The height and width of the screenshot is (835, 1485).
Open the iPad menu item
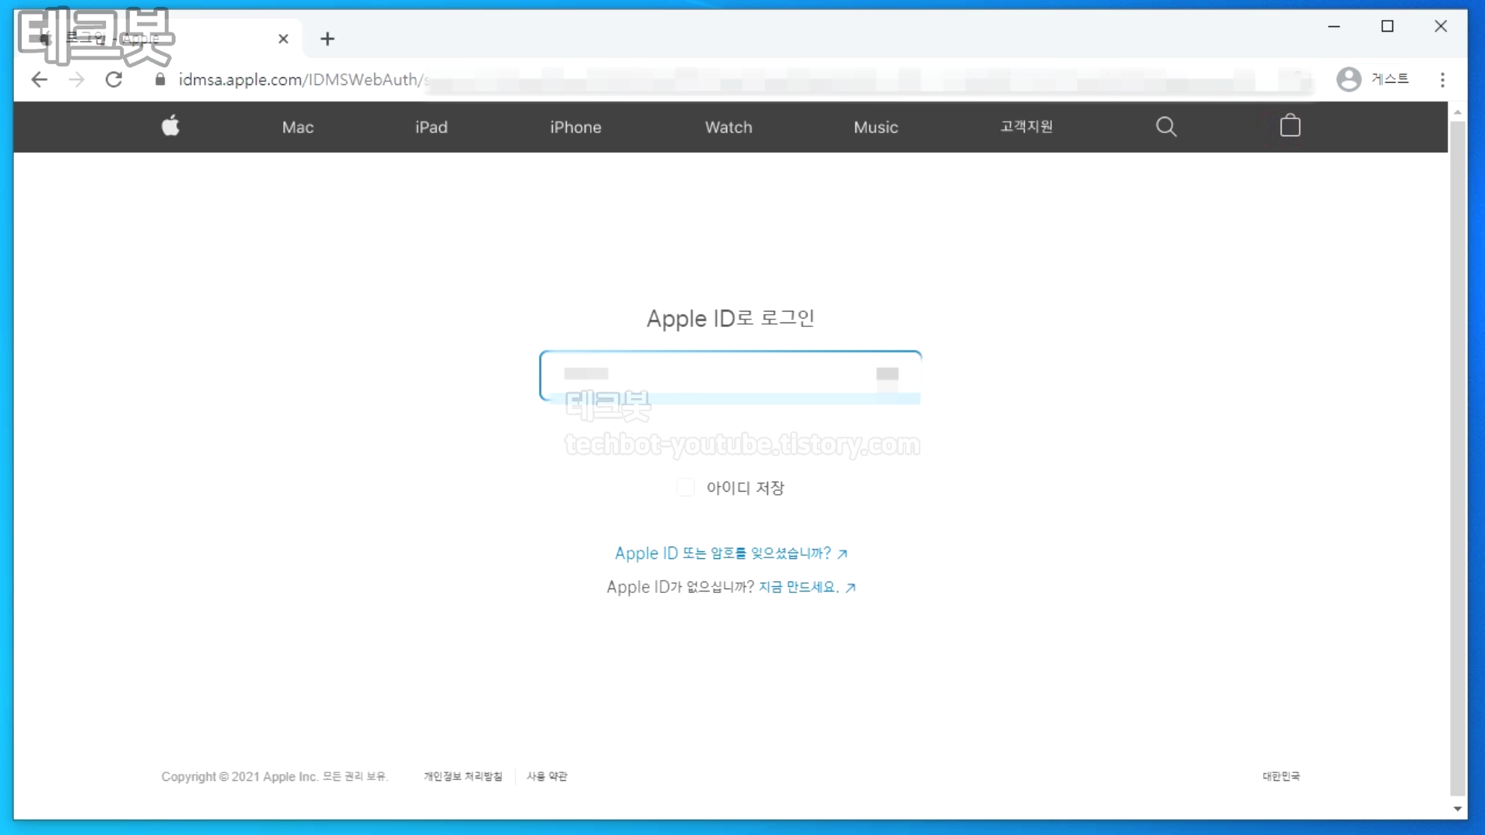[432, 128]
